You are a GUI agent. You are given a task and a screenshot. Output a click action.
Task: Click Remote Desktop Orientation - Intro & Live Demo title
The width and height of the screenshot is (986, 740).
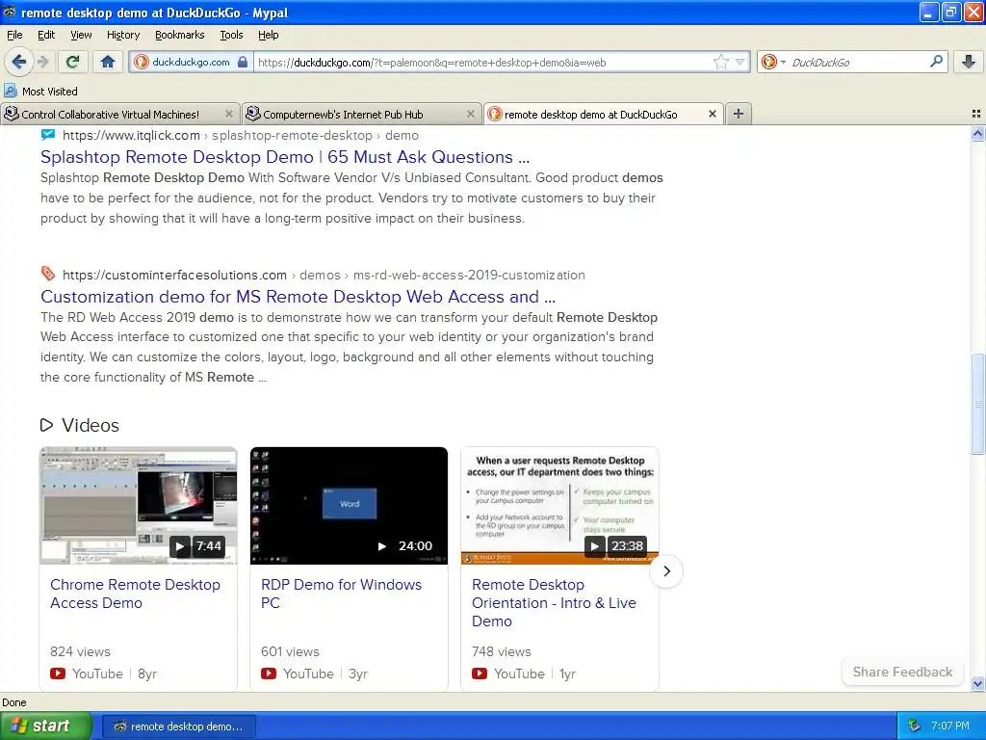point(554,603)
